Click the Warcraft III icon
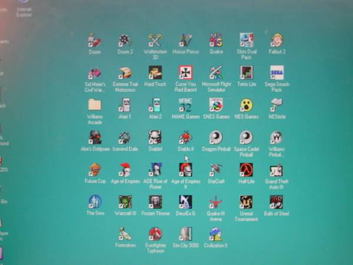 (125, 202)
